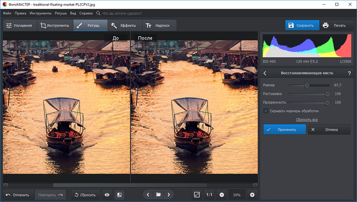Image resolution: width=357 pixels, height=202 pixels.
Task: Go to the previous photo arrow
Action: click(x=148, y=195)
